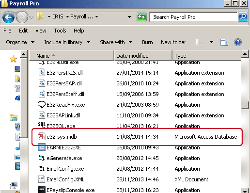Sort by the Type column header
The width and height of the screenshot is (250, 193).
[x=207, y=56]
